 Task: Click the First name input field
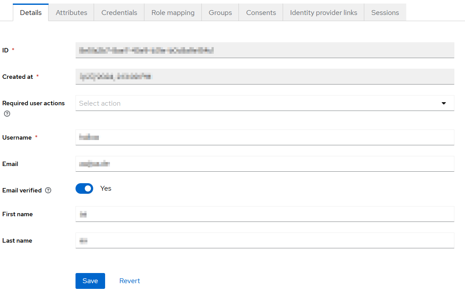click(x=265, y=214)
